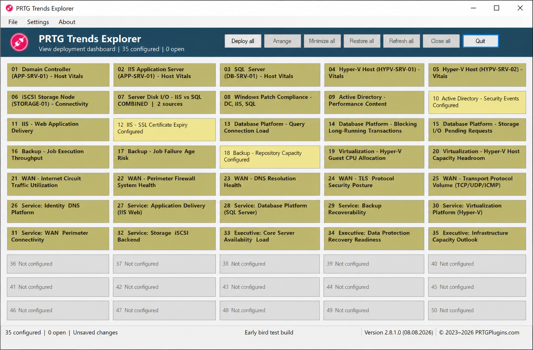Image resolution: width=533 pixels, height=350 pixels.
Task: Click the Quit button
Action: click(480, 41)
